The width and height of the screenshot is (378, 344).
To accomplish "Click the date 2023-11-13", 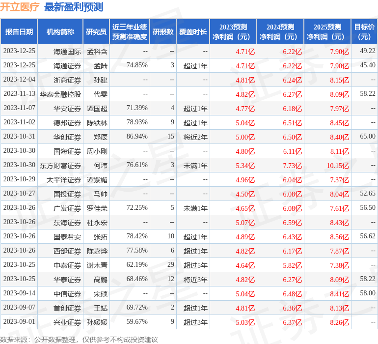I will (19, 93).
